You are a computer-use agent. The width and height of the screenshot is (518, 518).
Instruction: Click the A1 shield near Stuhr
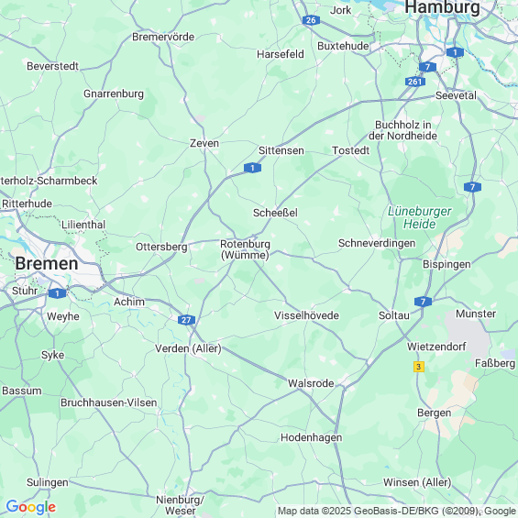click(57, 293)
